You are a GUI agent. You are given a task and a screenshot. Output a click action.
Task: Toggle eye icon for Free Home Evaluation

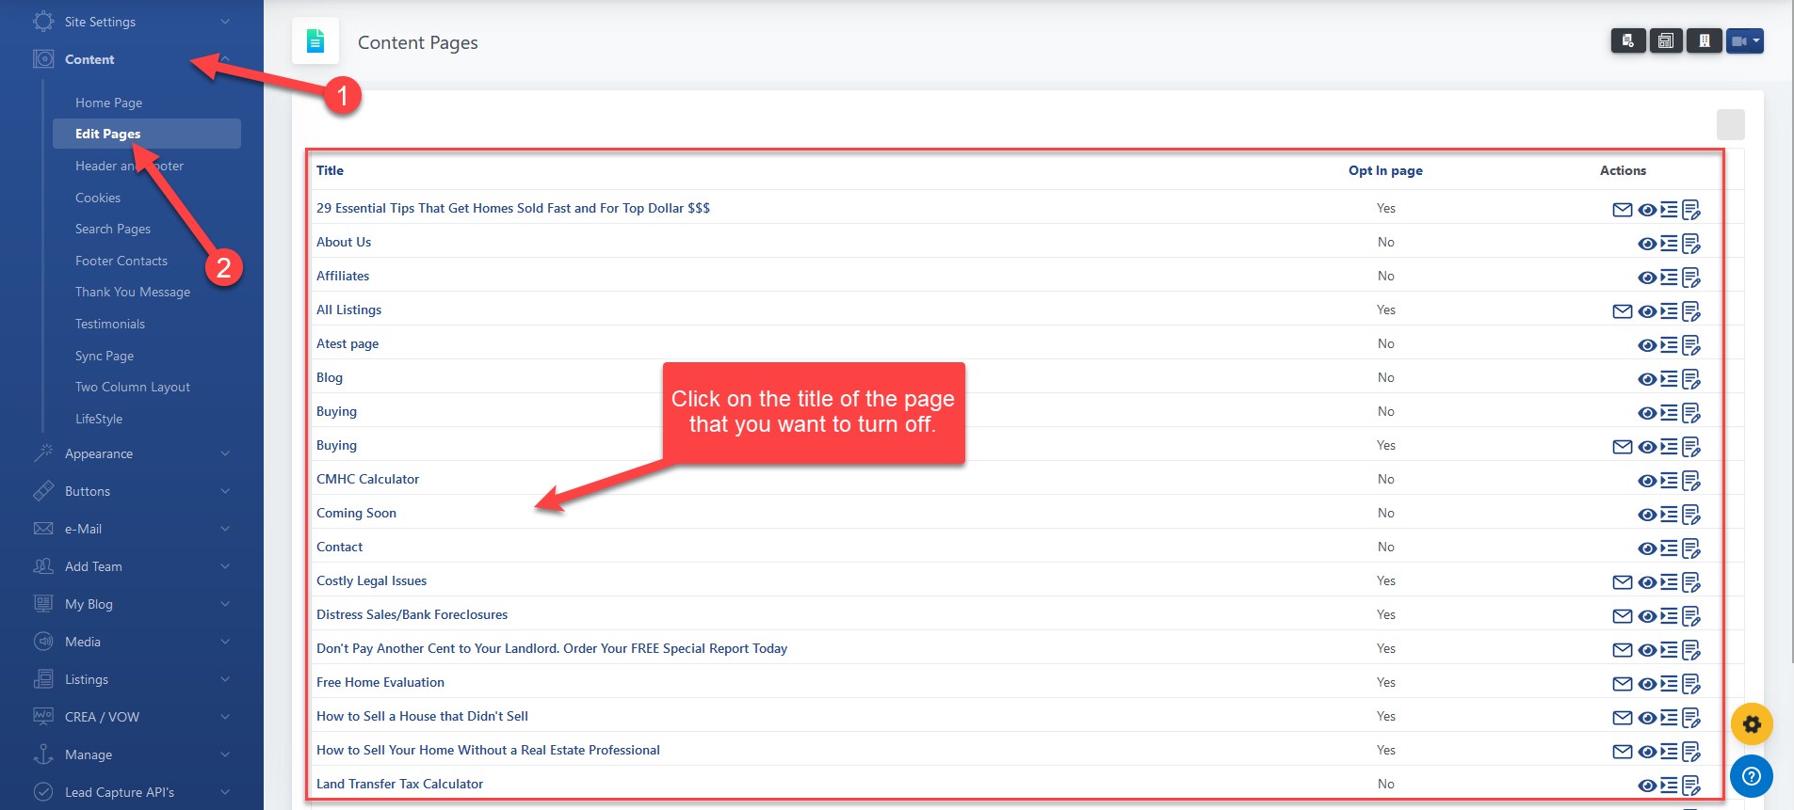point(1646,684)
